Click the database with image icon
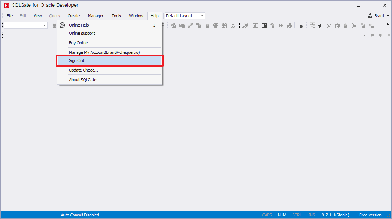This screenshot has height=219, width=392. point(199,25)
